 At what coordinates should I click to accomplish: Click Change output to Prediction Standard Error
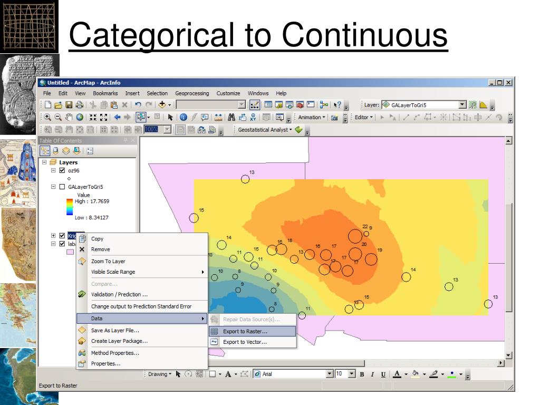(142, 306)
